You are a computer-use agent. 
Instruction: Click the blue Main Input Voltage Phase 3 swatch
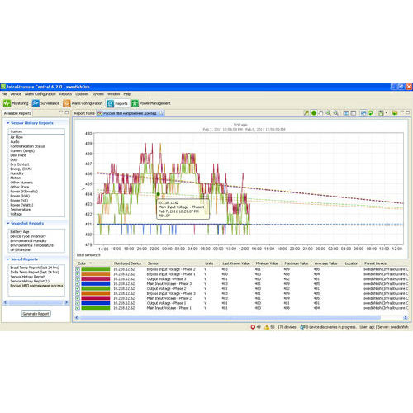(x=96, y=283)
